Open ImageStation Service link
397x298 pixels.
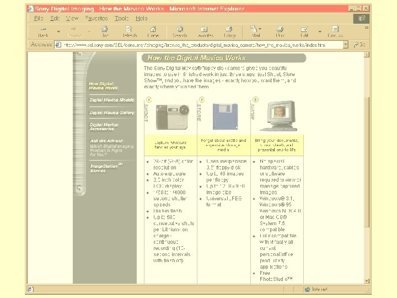click(106, 168)
